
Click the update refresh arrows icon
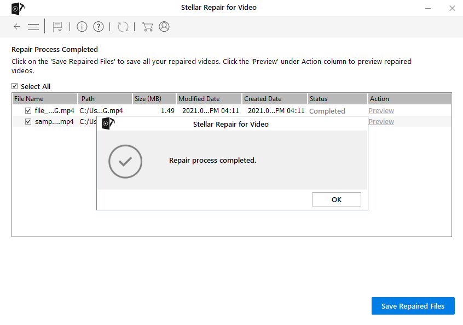click(123, 27)
